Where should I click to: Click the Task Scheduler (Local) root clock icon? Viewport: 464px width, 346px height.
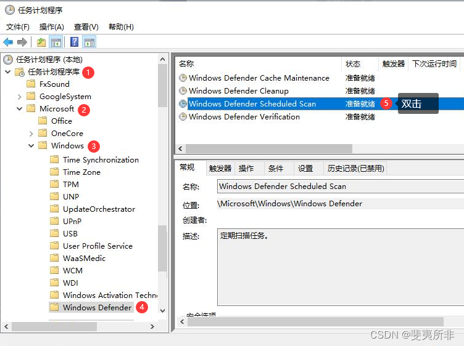click(x=8, y=60)
